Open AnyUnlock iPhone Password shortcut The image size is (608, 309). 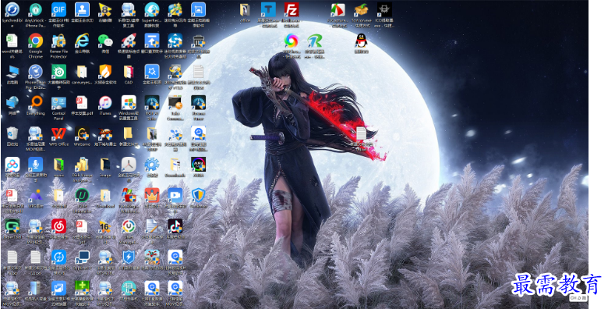(x=35, y=9)
